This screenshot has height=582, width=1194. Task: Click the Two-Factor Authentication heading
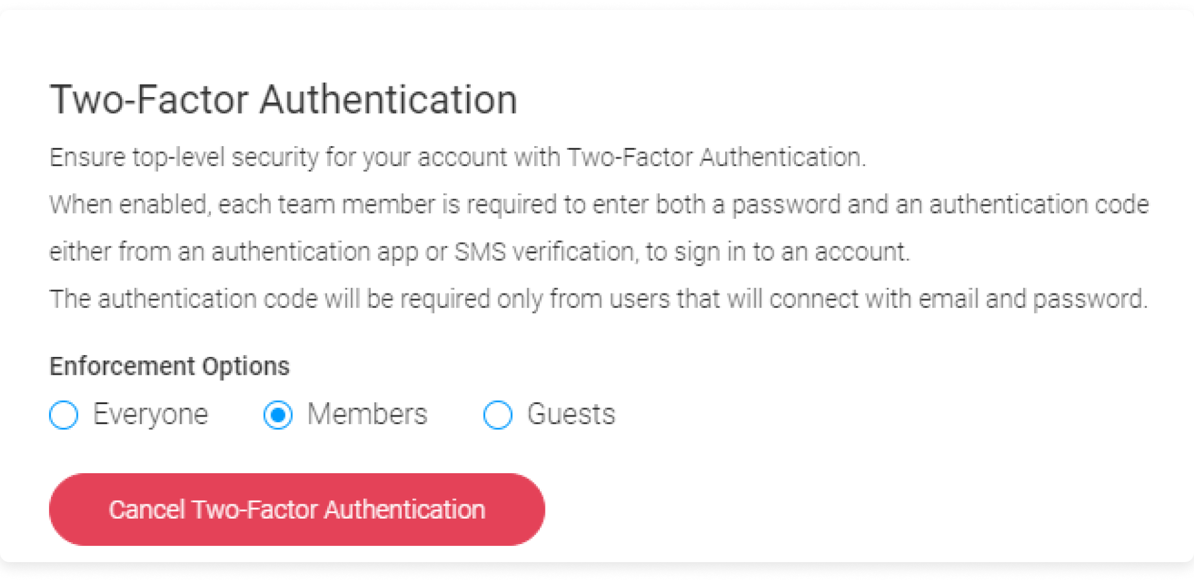click(284, 99)
